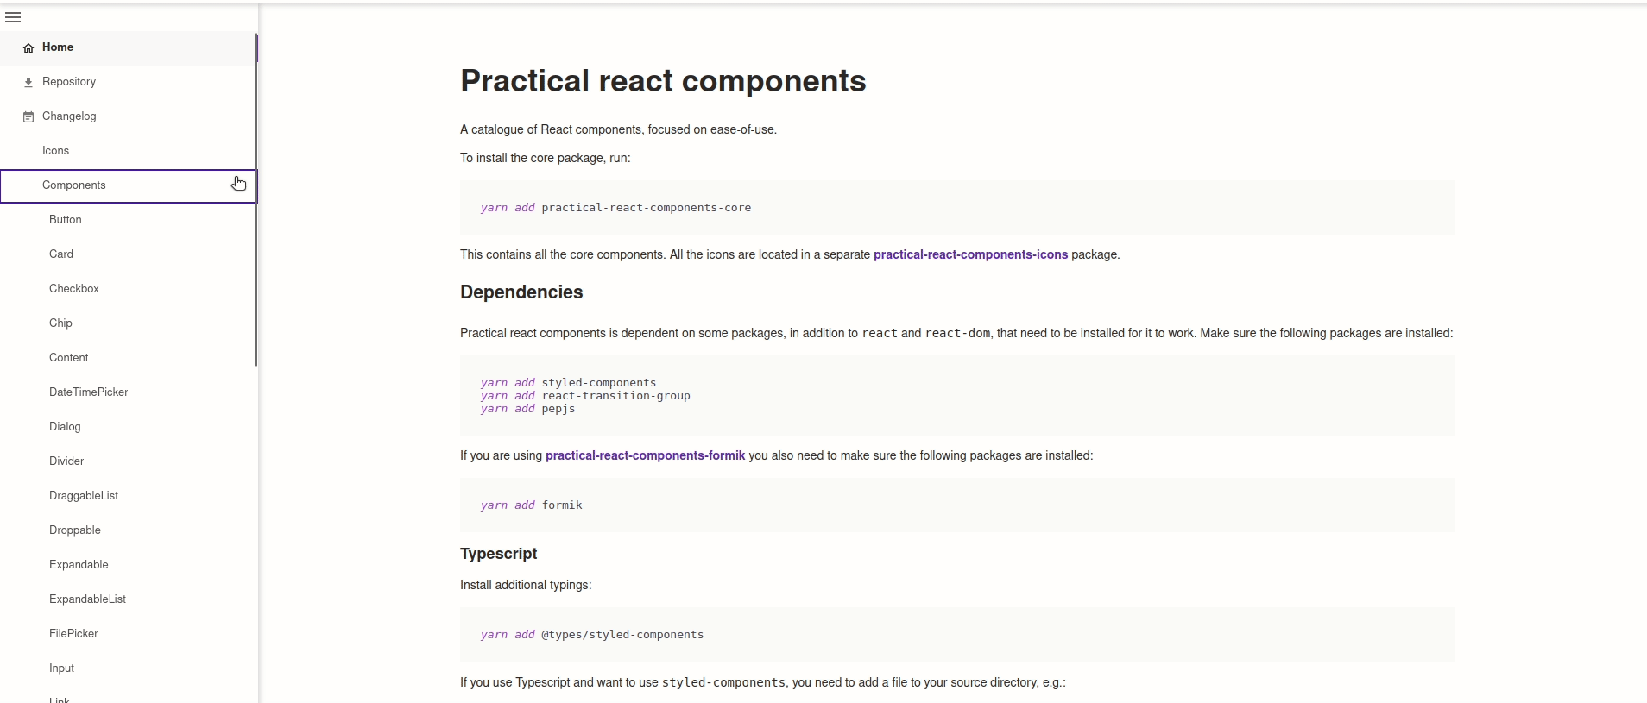Image resolution: width=1647 pixels, height=703 pixels.
Task: Open the Icons page in sidebar
Action: click(x=55, y=151)
